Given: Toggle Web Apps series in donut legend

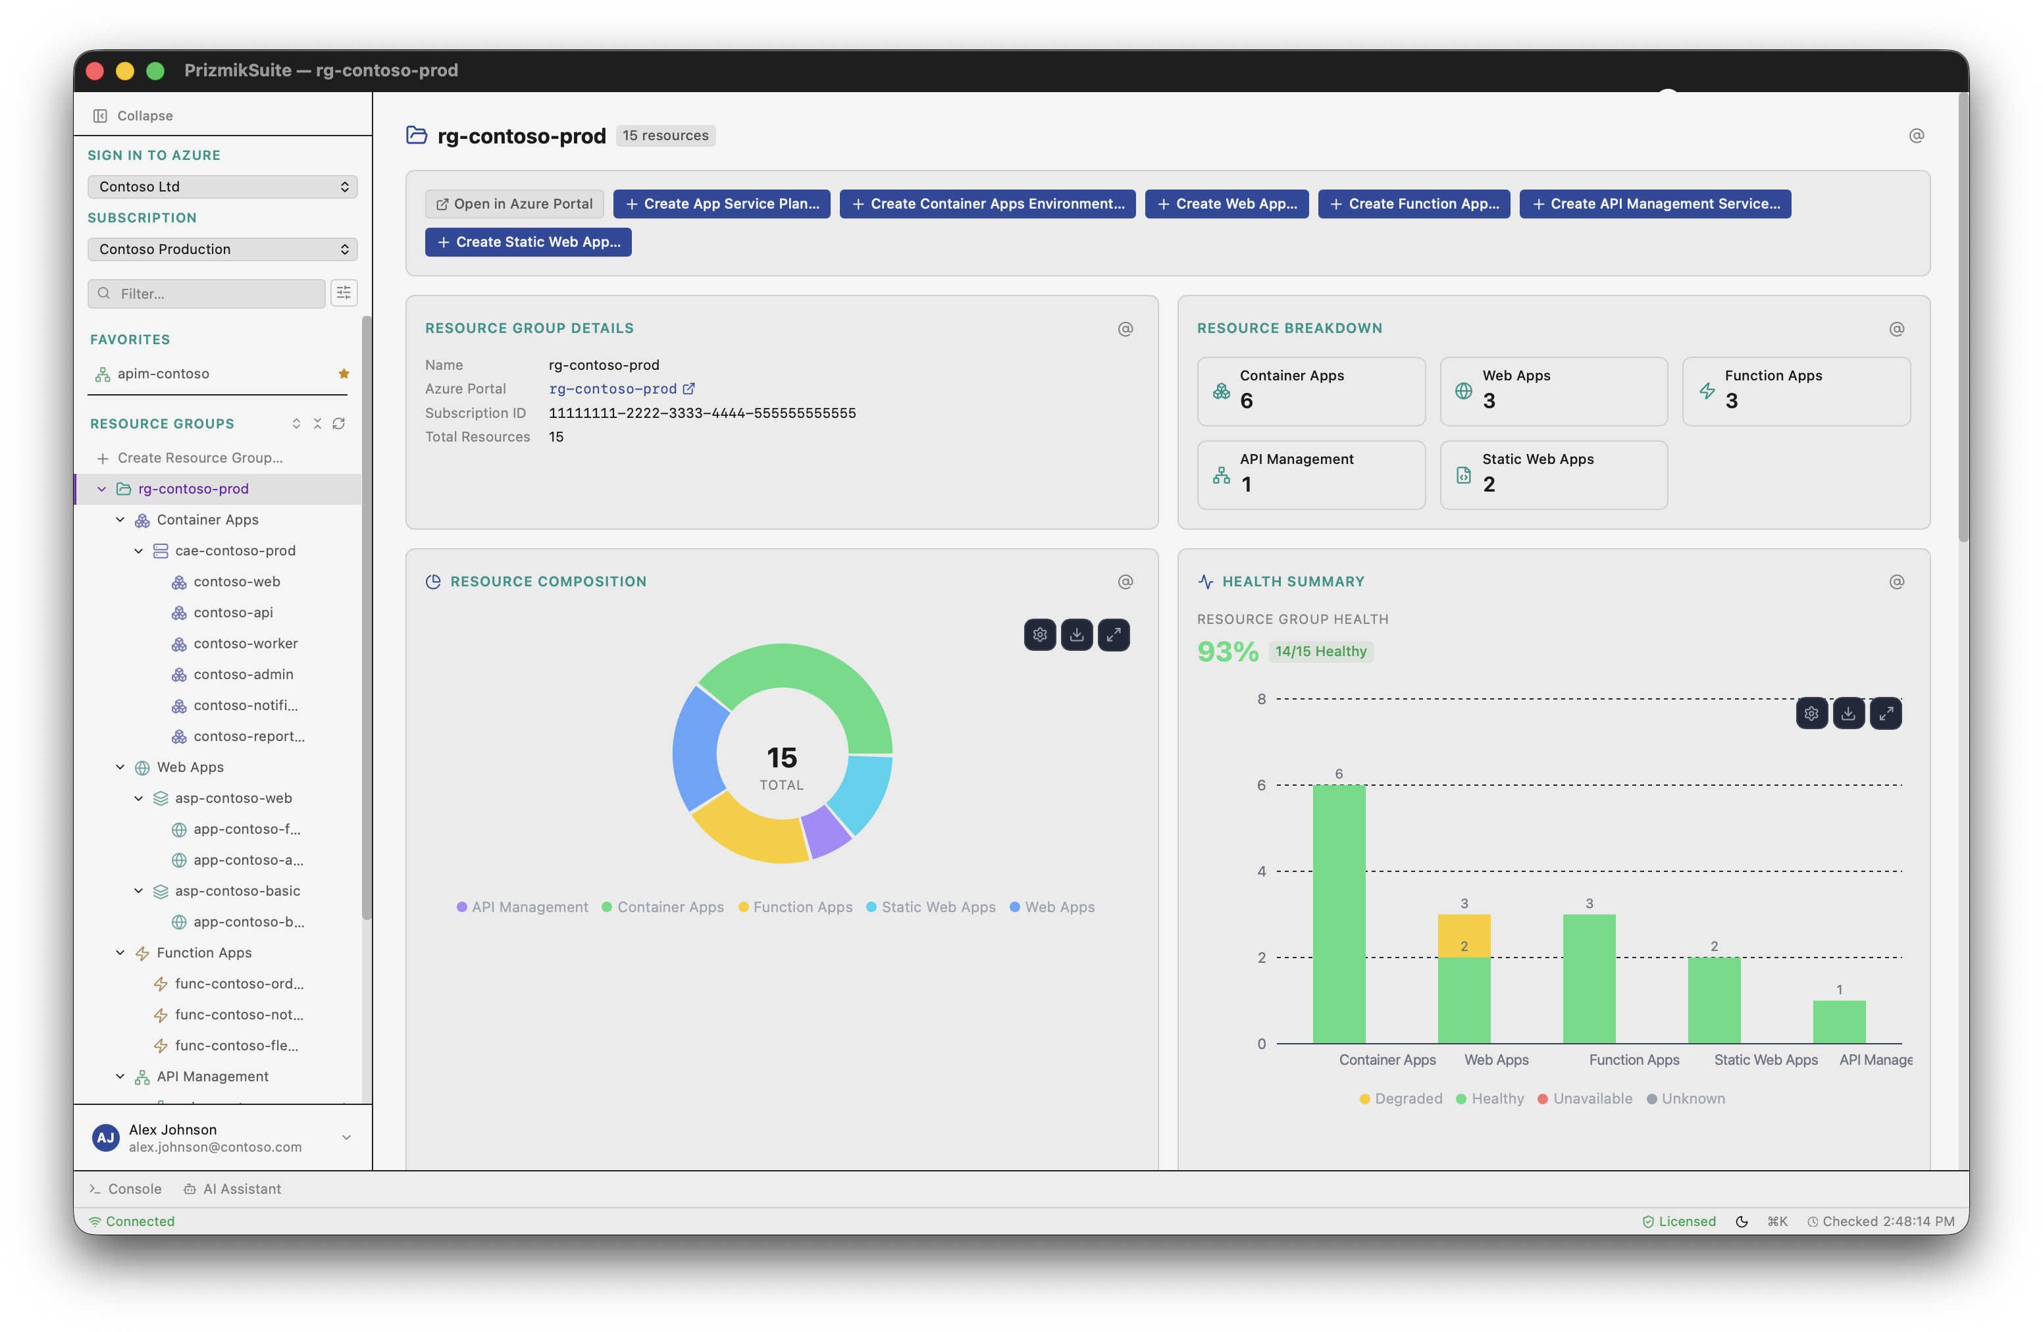Looking at the screenshot, I should [x=1052, y=907].
